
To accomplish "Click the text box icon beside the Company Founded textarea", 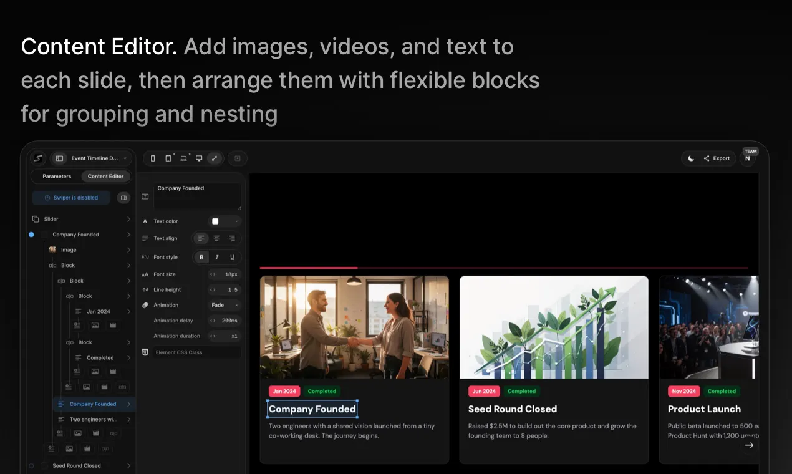I will point(145,196).
